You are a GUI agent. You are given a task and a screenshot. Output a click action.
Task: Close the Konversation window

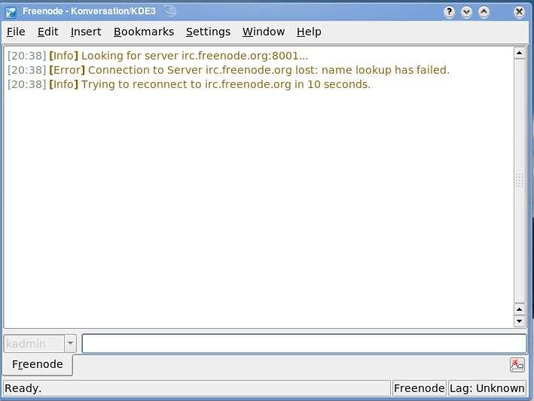(x=519, y=12)
